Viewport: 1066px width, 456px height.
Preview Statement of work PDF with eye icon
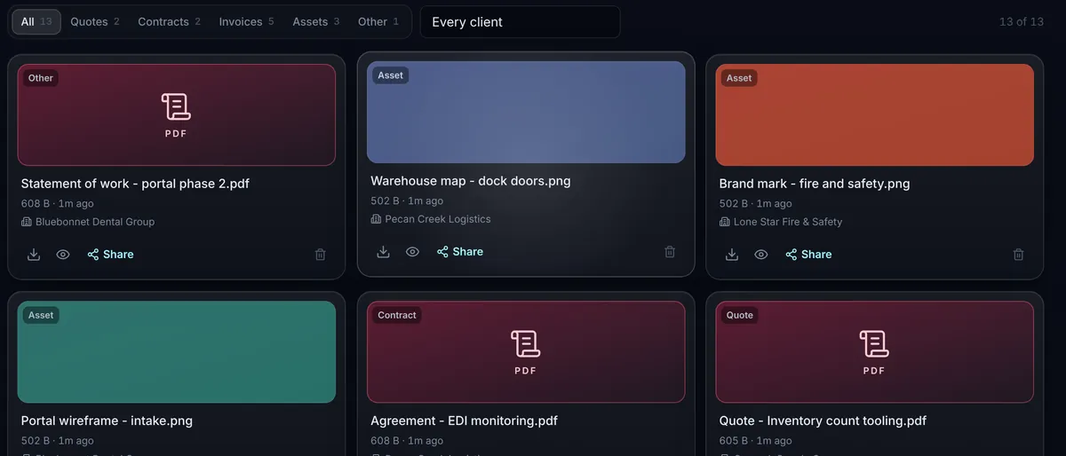[63, 255]
